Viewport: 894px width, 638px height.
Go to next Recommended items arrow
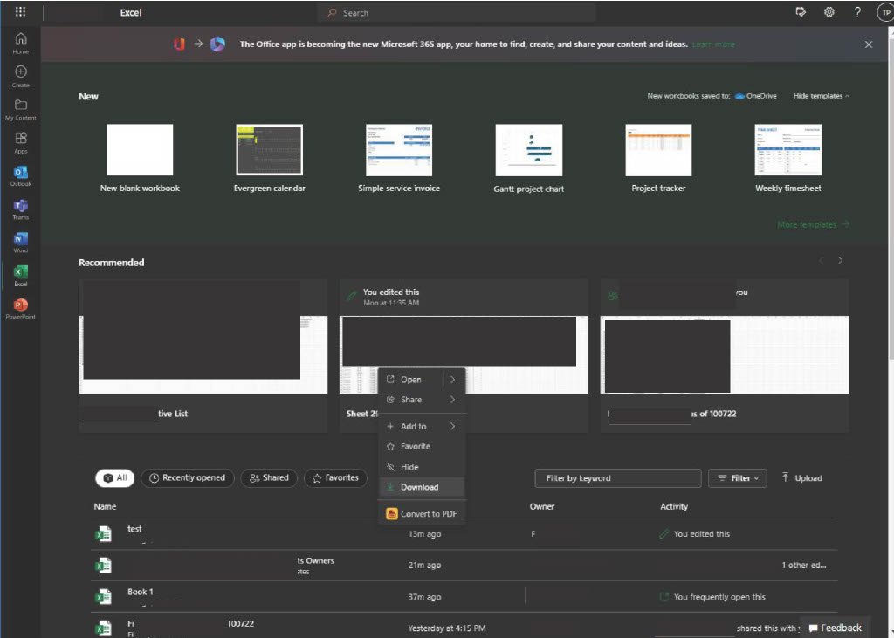[841, 261]
